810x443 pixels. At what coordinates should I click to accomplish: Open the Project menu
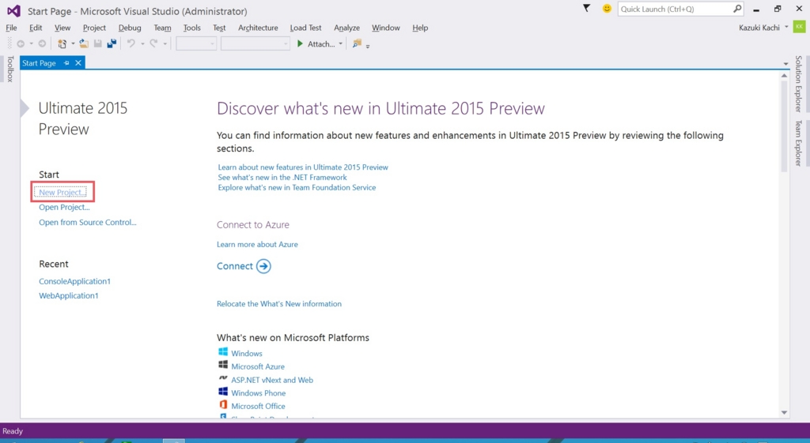tap(94, 28)
